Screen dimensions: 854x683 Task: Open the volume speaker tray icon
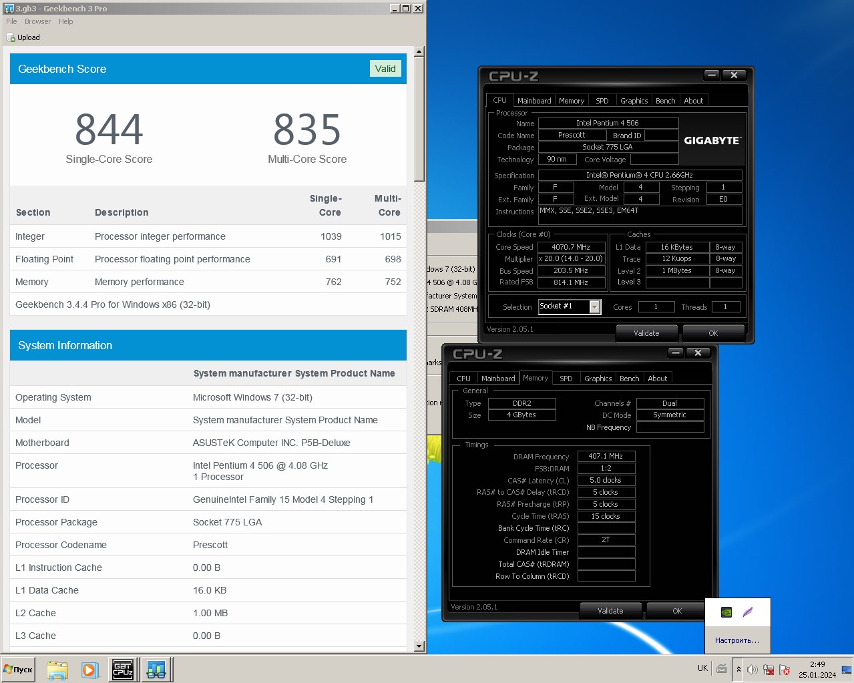tap(753, 669)
